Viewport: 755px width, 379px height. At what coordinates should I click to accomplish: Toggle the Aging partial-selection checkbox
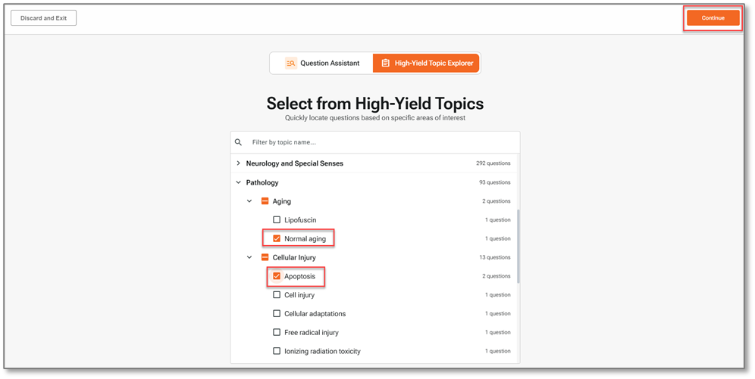click(265, 201)
